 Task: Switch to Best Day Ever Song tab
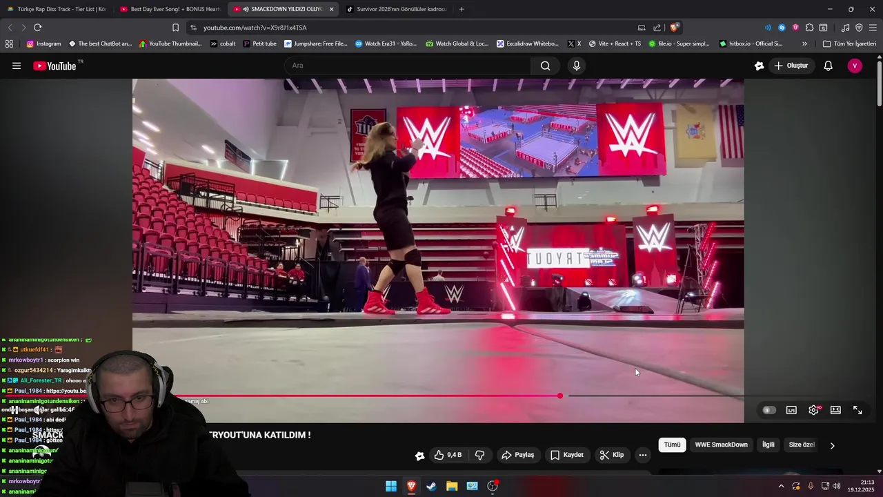tap(170, 9)
